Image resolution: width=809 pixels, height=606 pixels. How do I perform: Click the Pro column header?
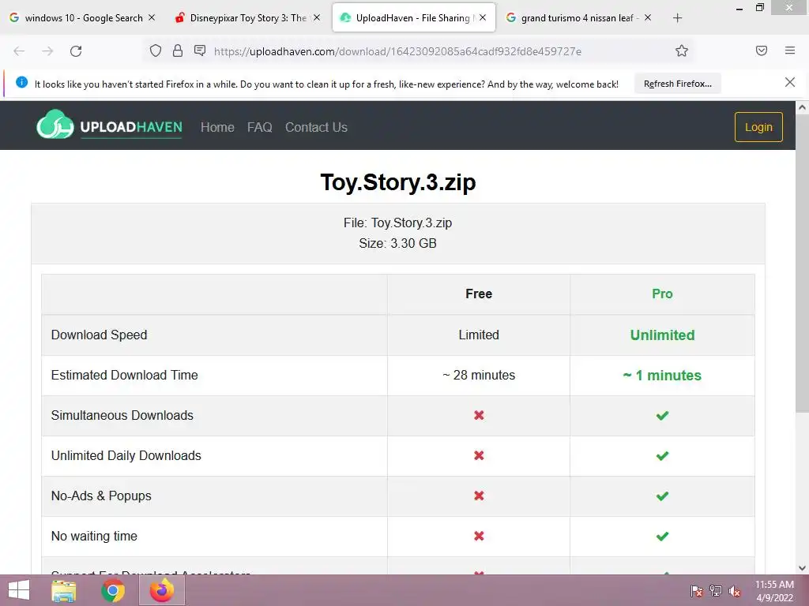tap(662, 294)
